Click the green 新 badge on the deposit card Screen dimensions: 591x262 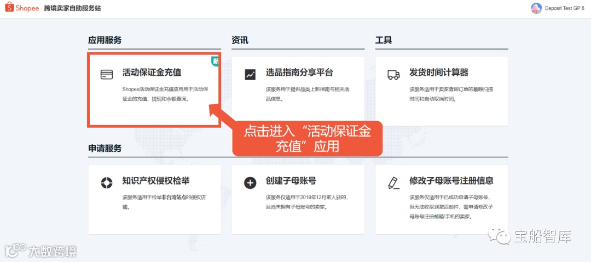point(215,62)
